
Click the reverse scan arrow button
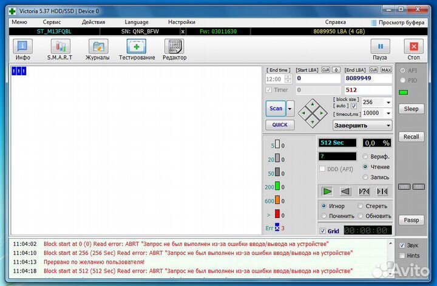pos(345,191)
